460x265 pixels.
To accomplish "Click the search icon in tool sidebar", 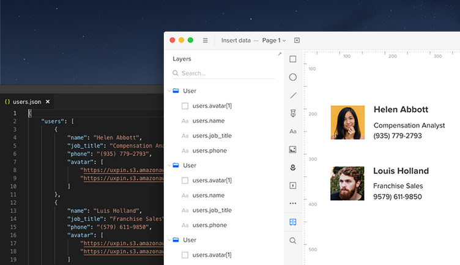I will pyautogui.click(x=293, y=241).
